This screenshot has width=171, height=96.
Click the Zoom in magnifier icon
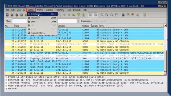(x=102, y=15)
